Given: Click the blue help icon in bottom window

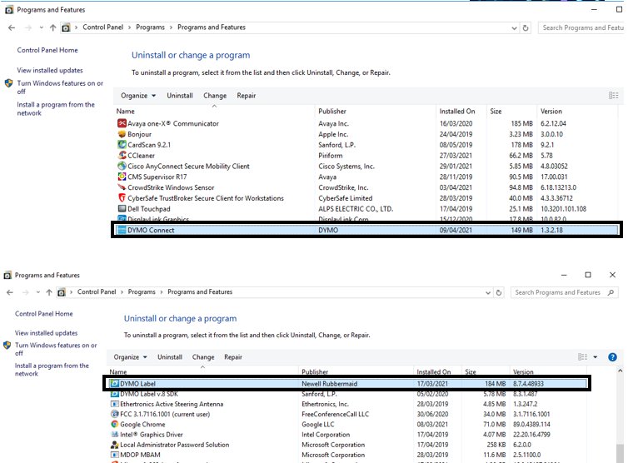Looking at the screenshot, I should [x=612, y=357].
